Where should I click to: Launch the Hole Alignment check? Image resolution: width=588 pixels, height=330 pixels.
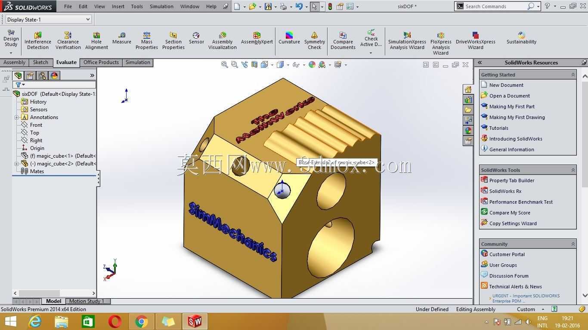[x=96, y=40]
